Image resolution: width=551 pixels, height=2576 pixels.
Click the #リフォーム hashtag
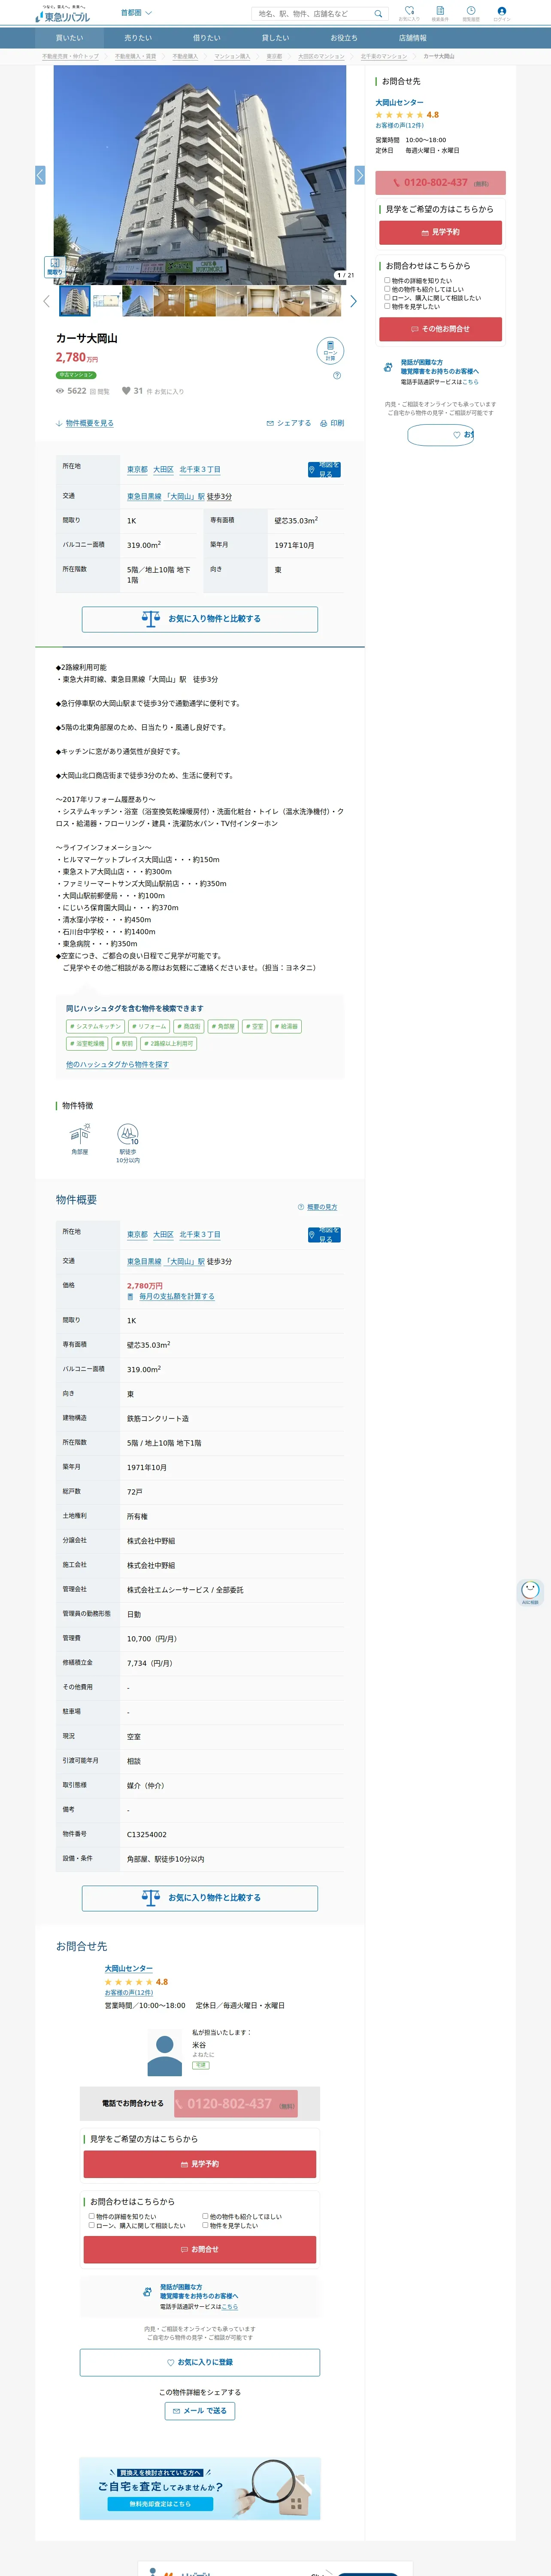[x=149, y=1026]
